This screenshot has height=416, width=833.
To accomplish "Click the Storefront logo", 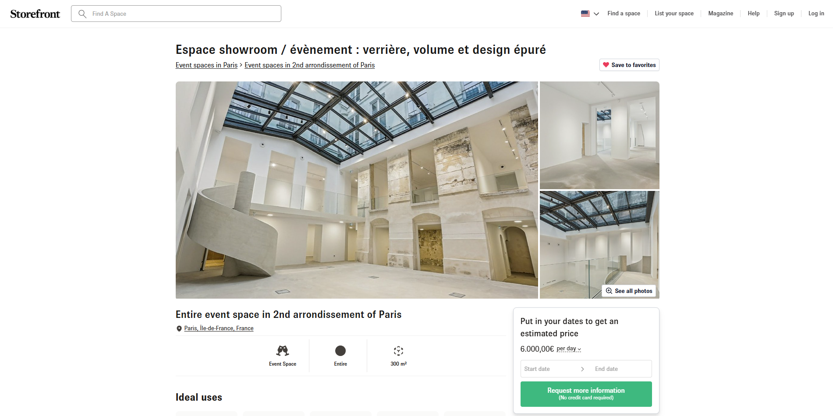I will click(35, 14).
